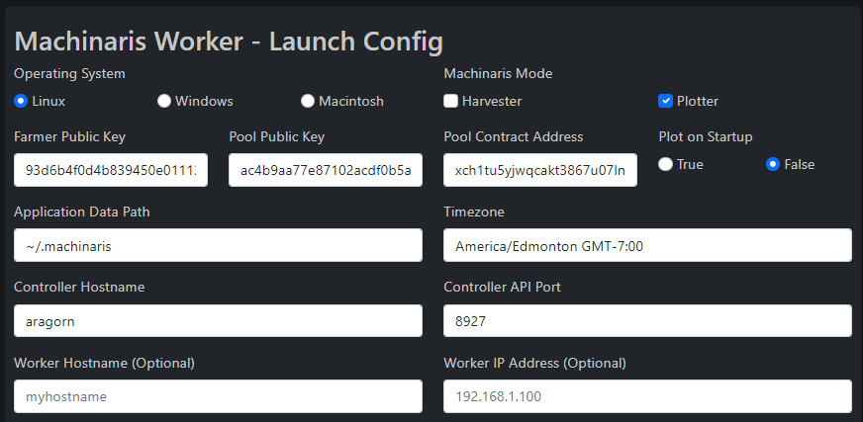This screenshot has width=863, height=422.
Task: Click the Pool Contract Address label
Action: click(514, 136)
